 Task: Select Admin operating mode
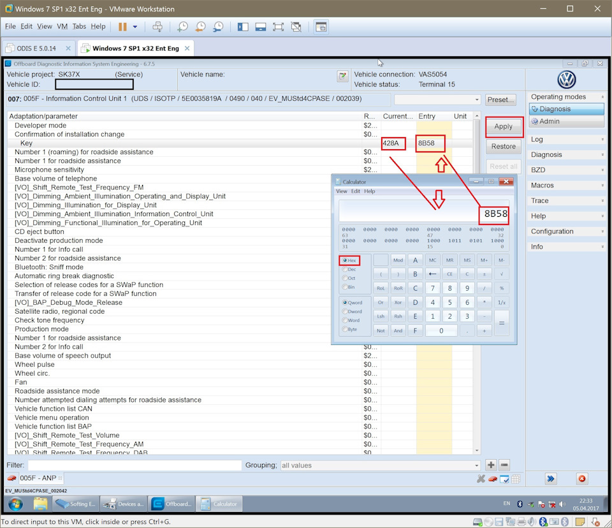(566, 121)
